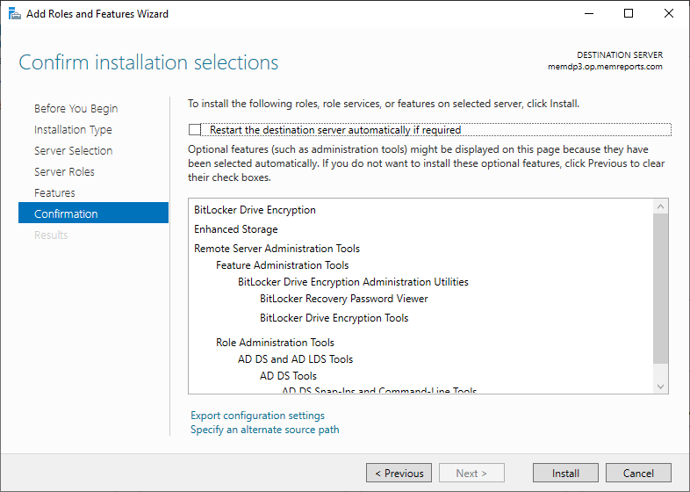Maximize the wizard window
690x492 pixels.
(x=629, y=14)
